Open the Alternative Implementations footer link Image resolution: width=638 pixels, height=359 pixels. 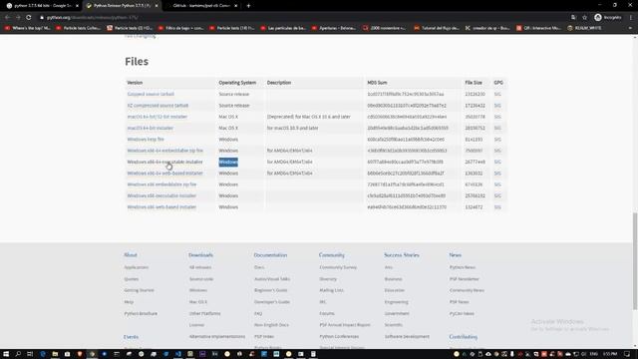tap(217, 337)
